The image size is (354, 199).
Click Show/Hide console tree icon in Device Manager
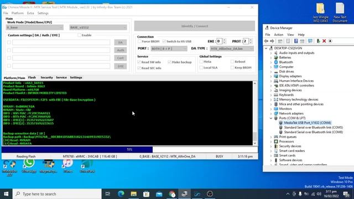[280, 41]
